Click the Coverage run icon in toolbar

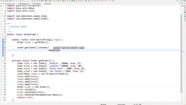point(46,1)
